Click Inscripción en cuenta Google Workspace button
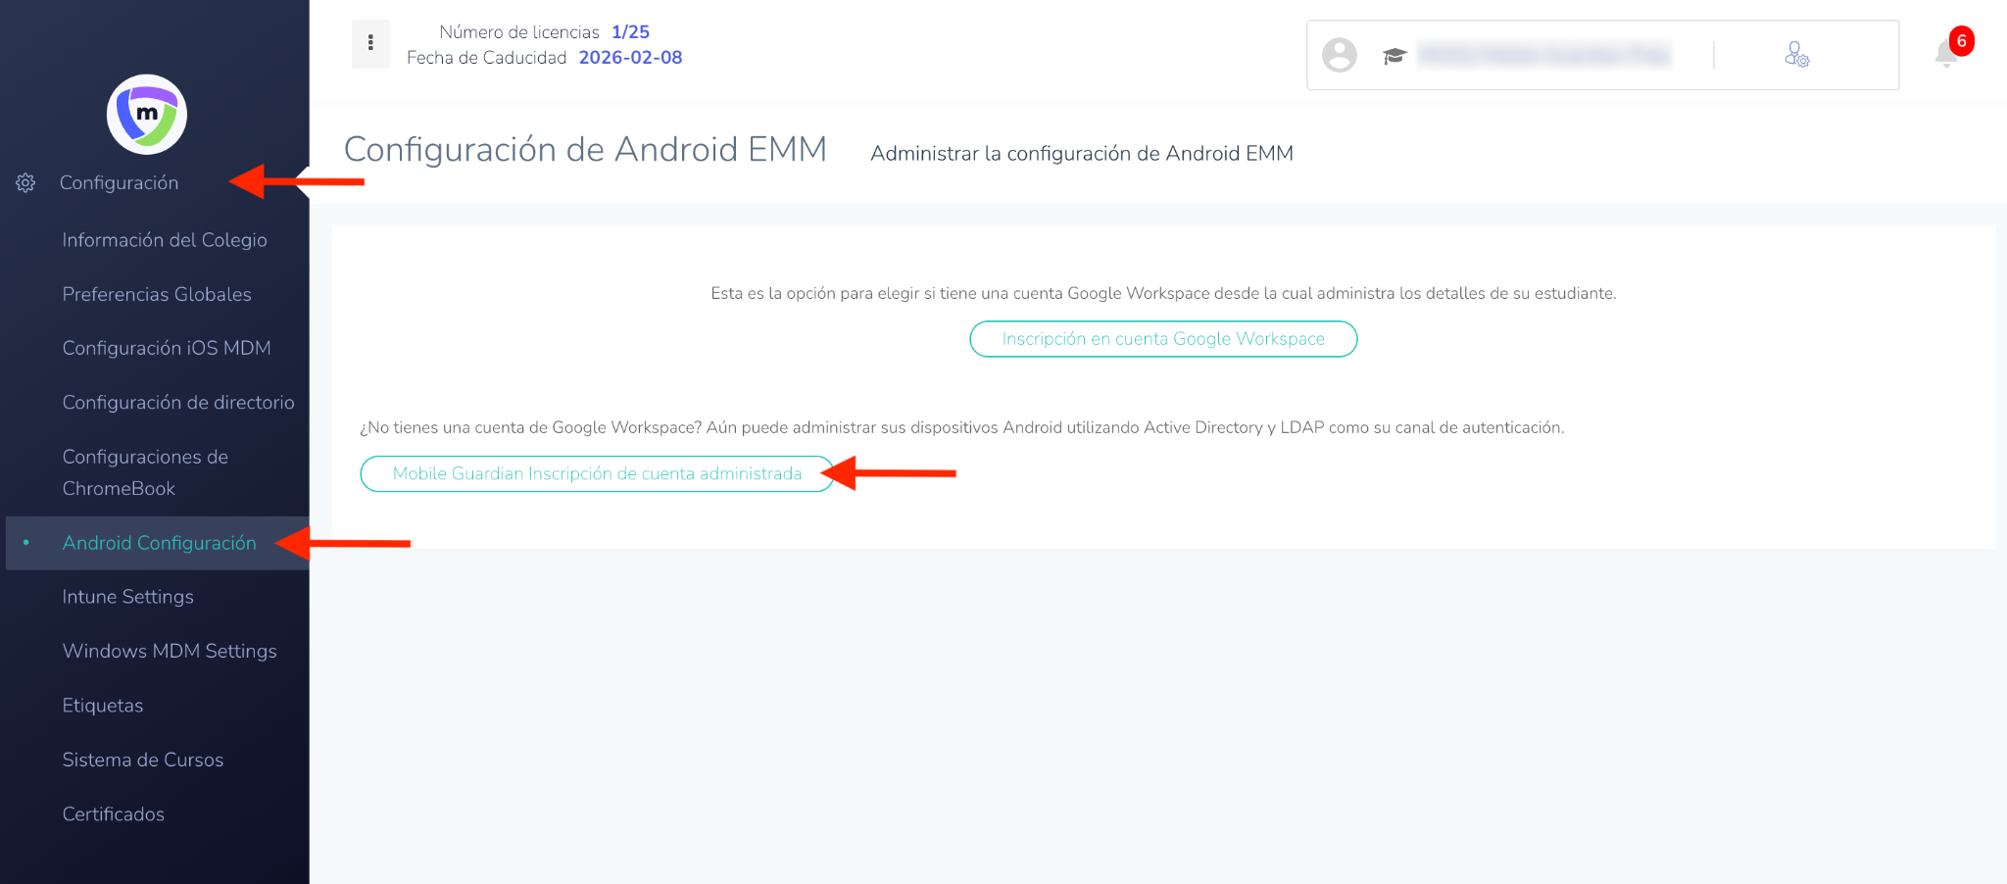 click(1163, 339)
